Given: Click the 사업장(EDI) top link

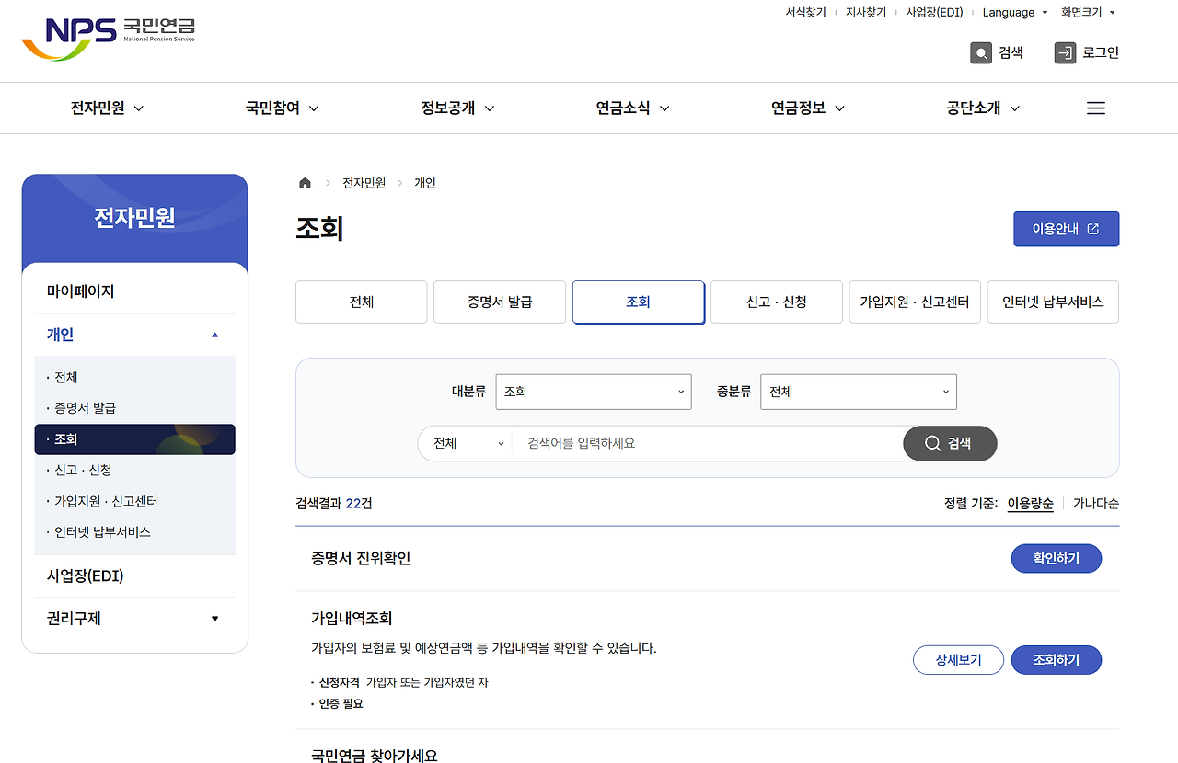Looking at the screenshot, I should click(934, 12).
